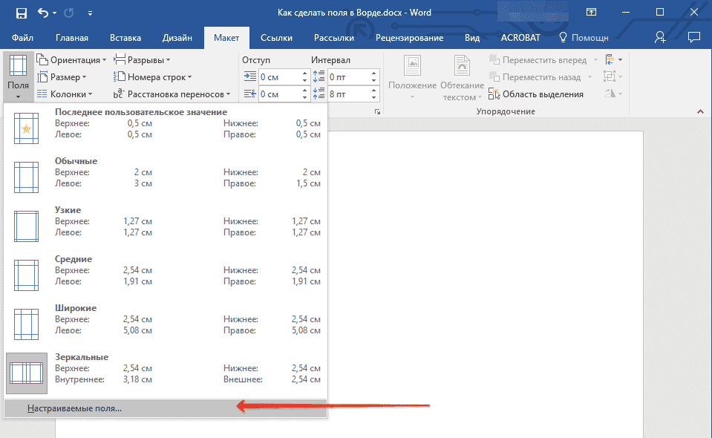712x438 pixels.
Task: Click the Save icon in title bar
Action: pyautogui.click(x=21, y=13)
